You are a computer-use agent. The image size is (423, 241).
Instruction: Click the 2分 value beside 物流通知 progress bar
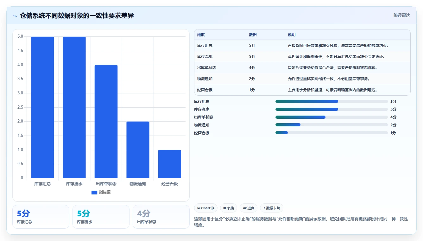coord(393,125)
